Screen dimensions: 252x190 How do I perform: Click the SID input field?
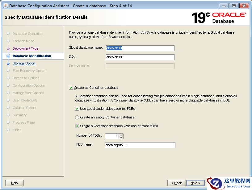click(x=140, y=57)
